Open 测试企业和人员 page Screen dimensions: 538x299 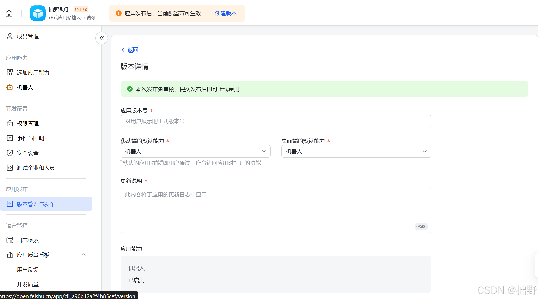pos(36,168)
